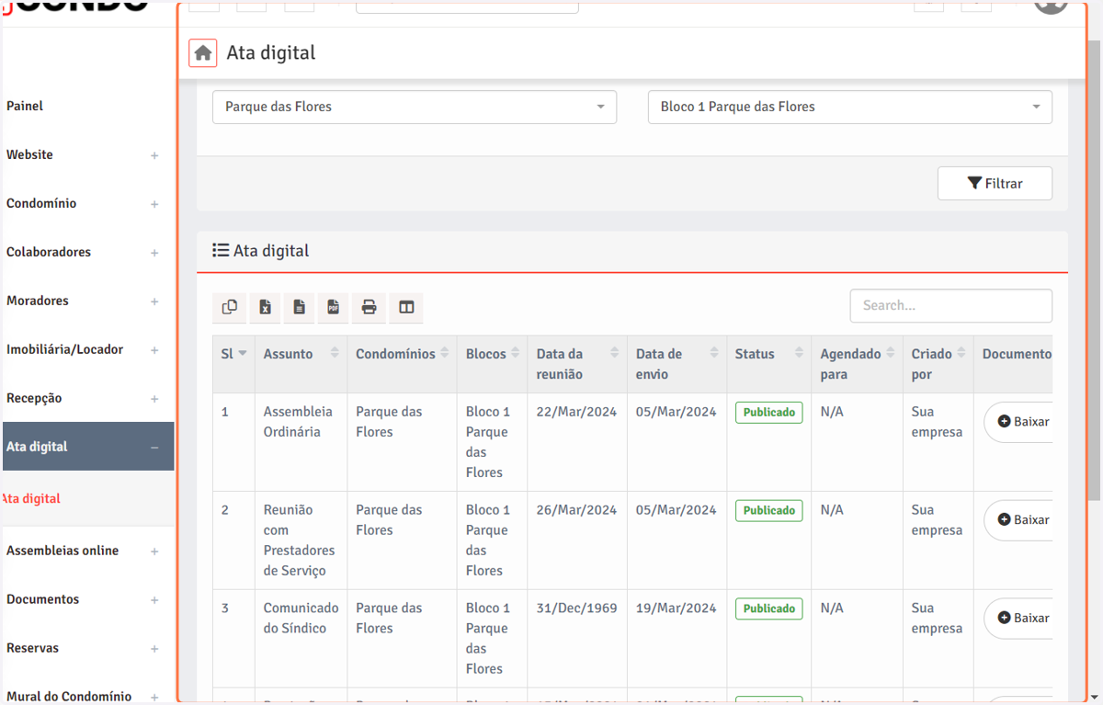The height and width of the screenshot is (705, 1103).
Task: Print the Ata digital table
Action: 369,307
